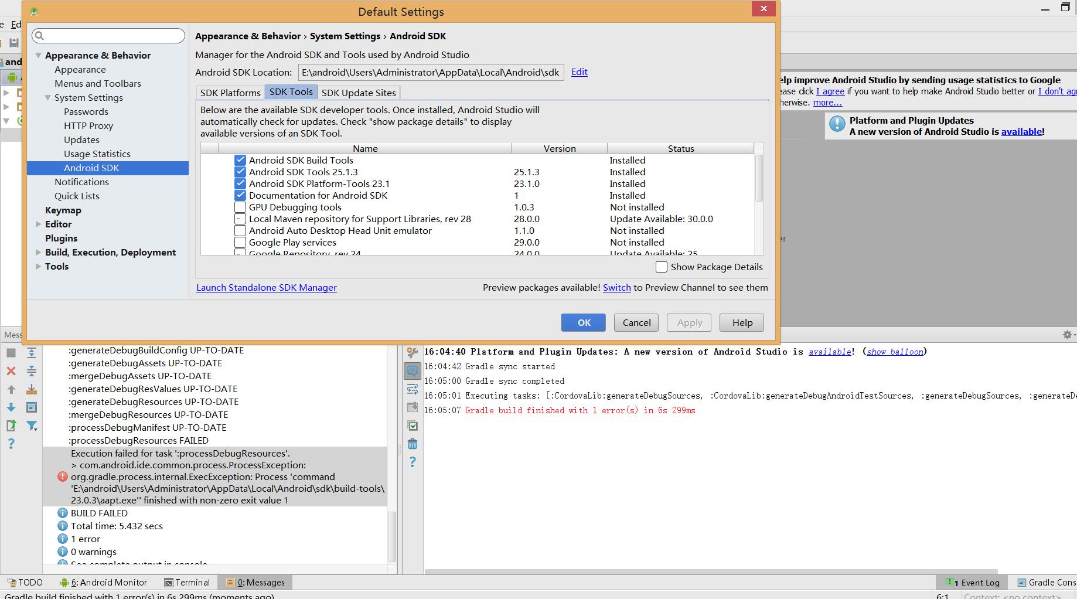Open Event Log tab
This screenshot has width=1077, height=599.
click(973, 582)
